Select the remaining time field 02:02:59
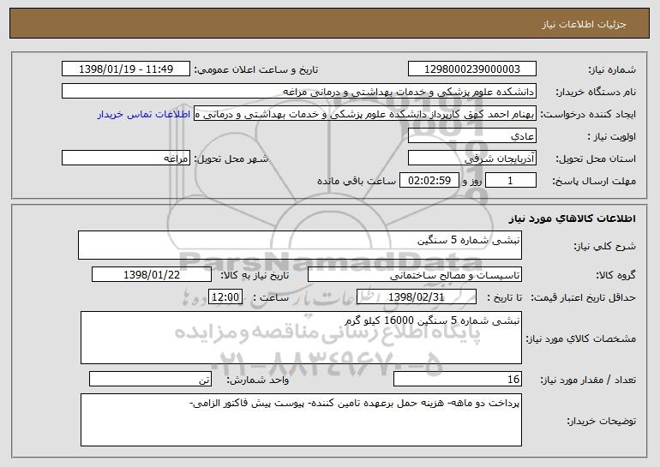Screen dimensions: 660x467 (x=429, y=180)
